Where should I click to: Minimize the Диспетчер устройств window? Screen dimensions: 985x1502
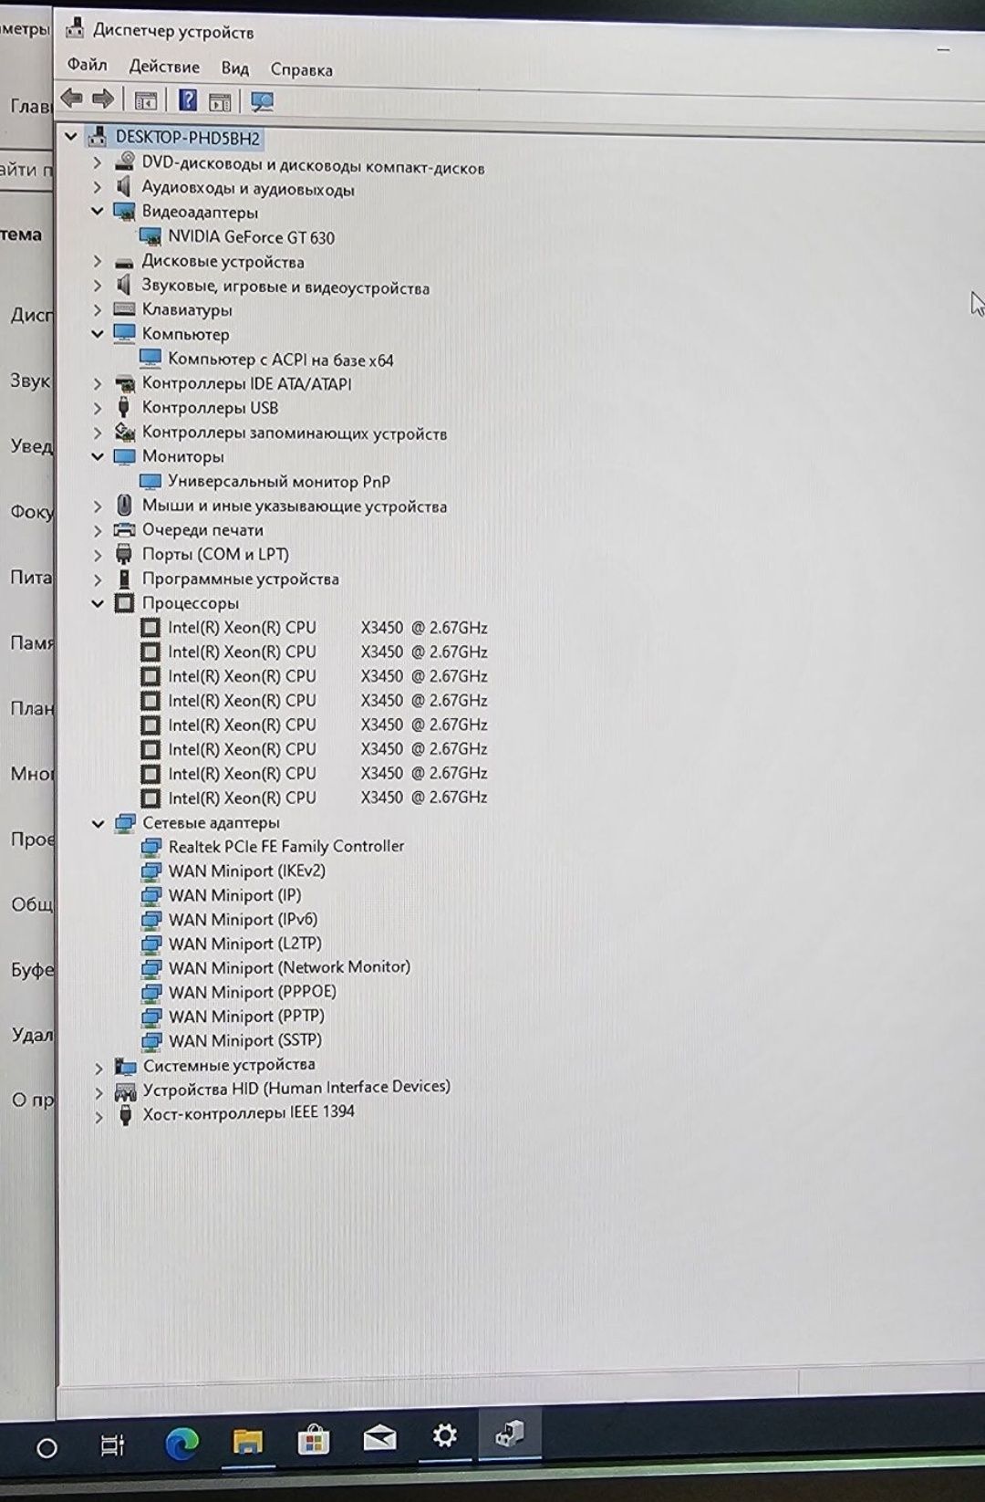point(944,48)
